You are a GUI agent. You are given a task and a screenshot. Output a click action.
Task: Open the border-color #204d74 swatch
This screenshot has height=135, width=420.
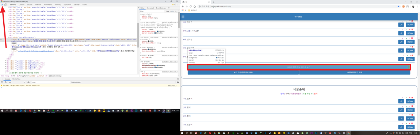[155, 33]
